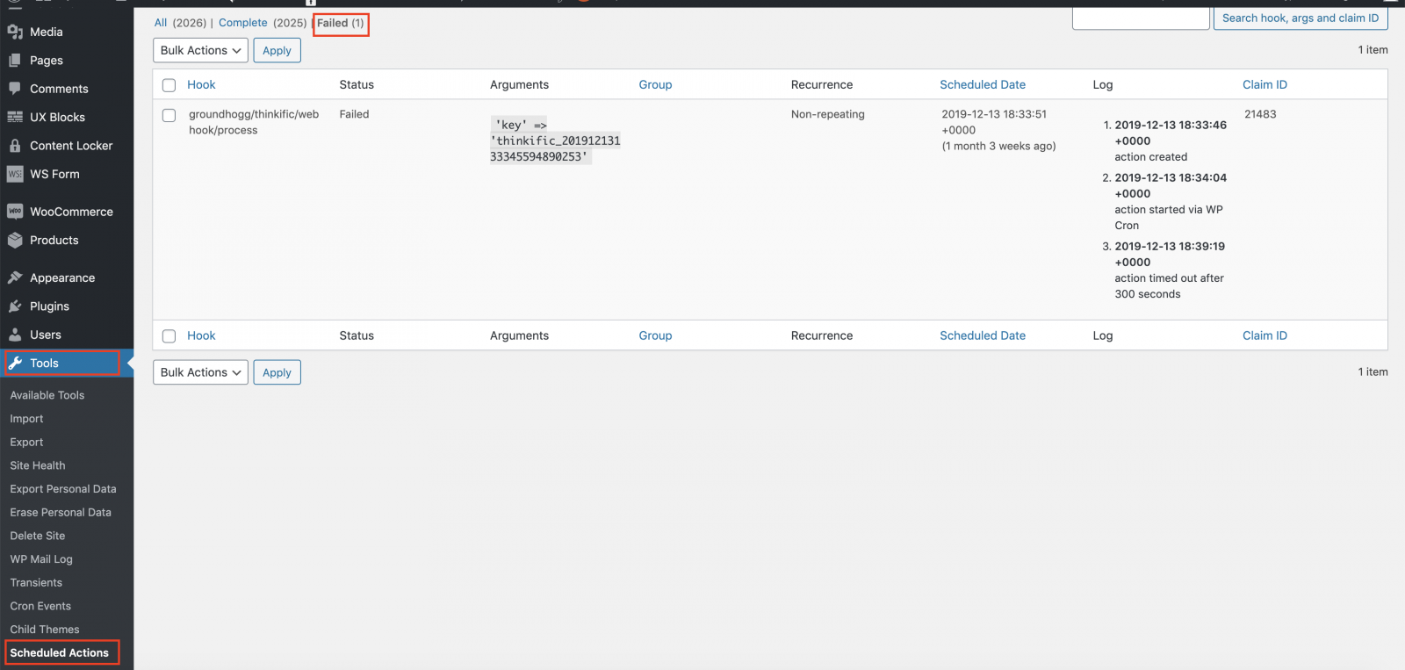Toggle select-all checkbox in table footer
This screenshot has height=670, width=1405.
(x=169, y=336)
